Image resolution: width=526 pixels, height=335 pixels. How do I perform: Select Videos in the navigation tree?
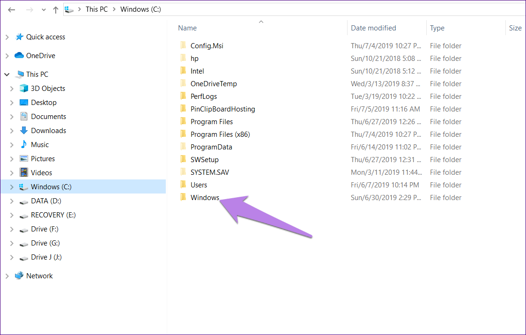[42, 173]
